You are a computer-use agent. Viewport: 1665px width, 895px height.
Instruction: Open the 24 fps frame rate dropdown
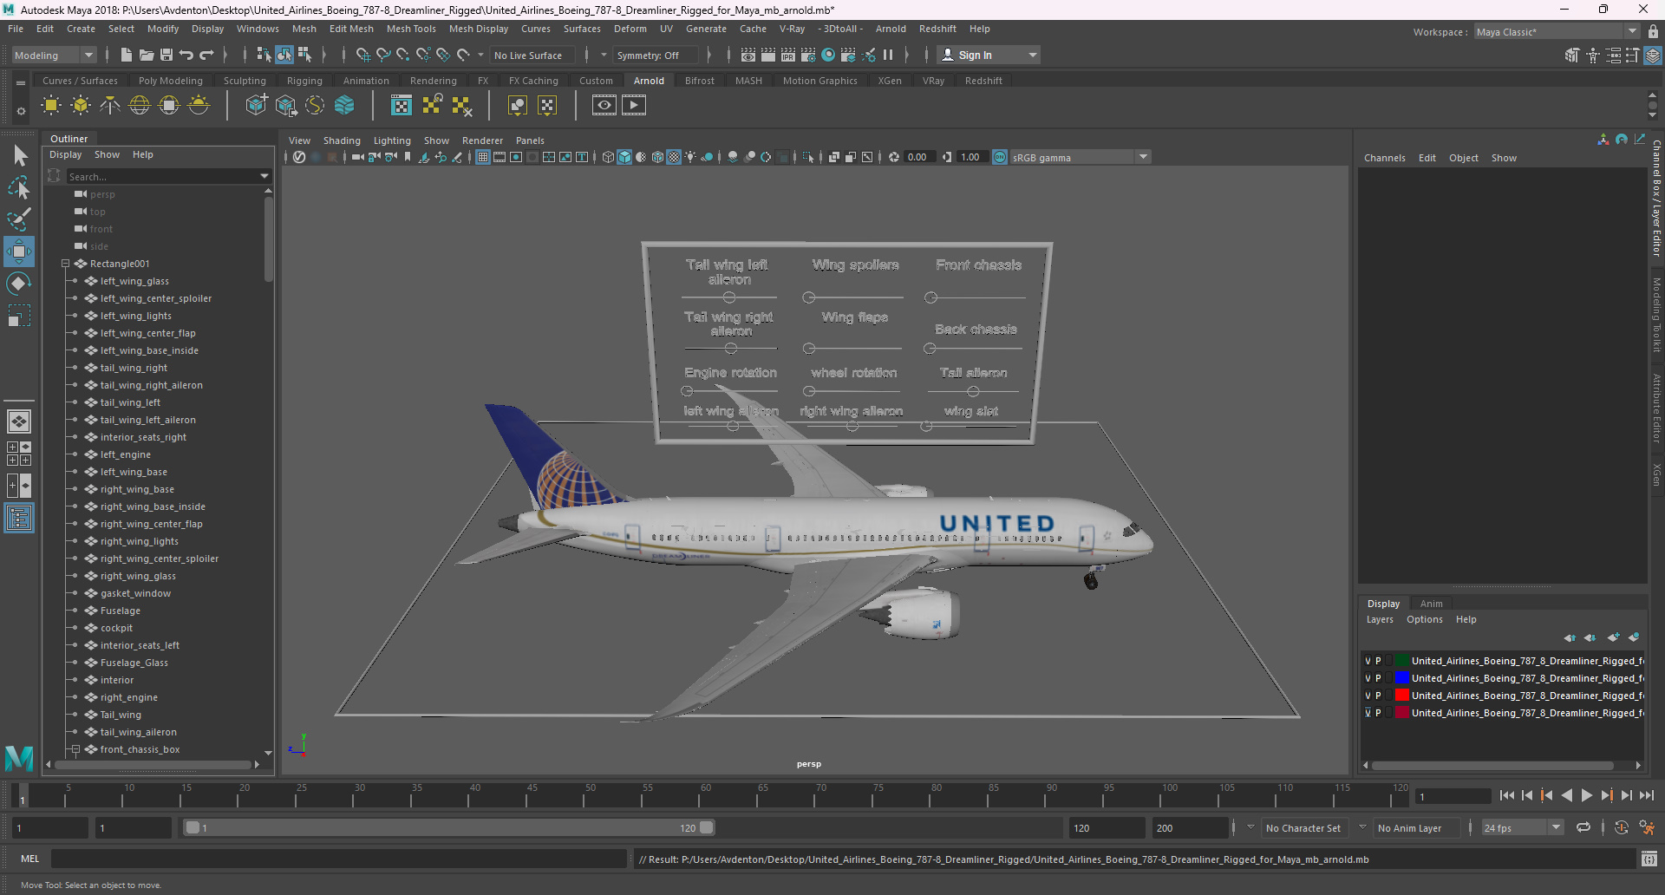point(1522,828)
